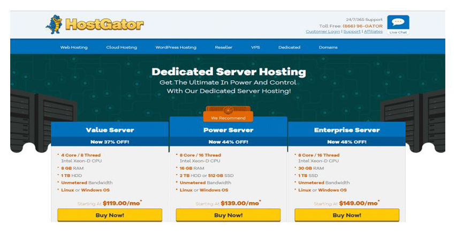Image resolution: width=455 pixels, height=241 pixels.
Task: Open the Web Hosting menu
Action: pyautogui.click(x=74, y=47)
